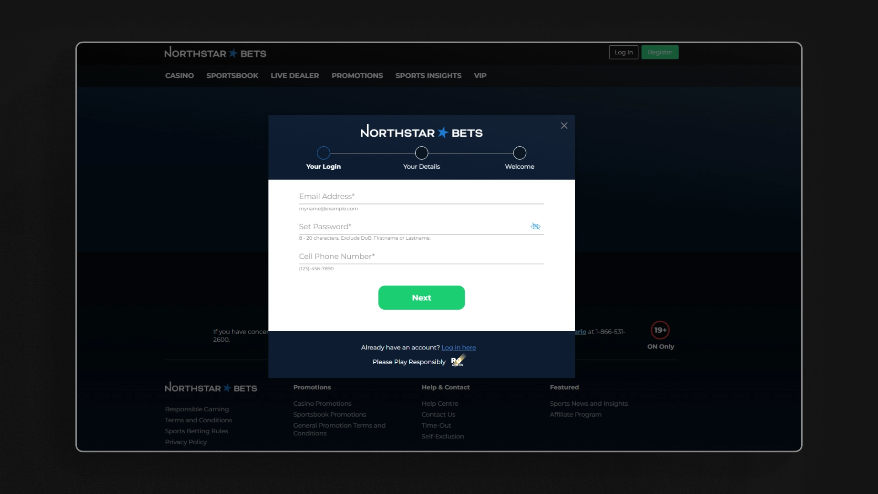Open the SPORTSBOOK menu item
The height and width of the screenshot is (494, 878).
click(x=232, y=75)
